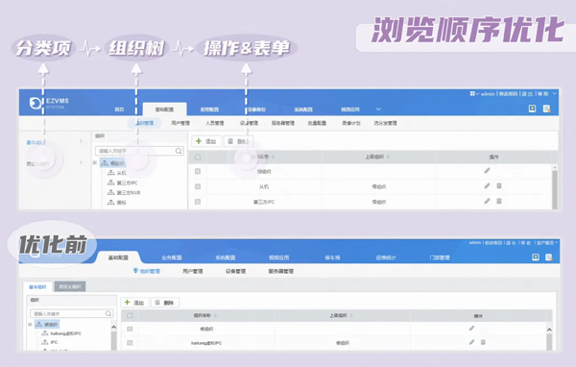Expand the chevron after 视频应用 tab
The image size is (576, 367).
[x=378, y=110]
